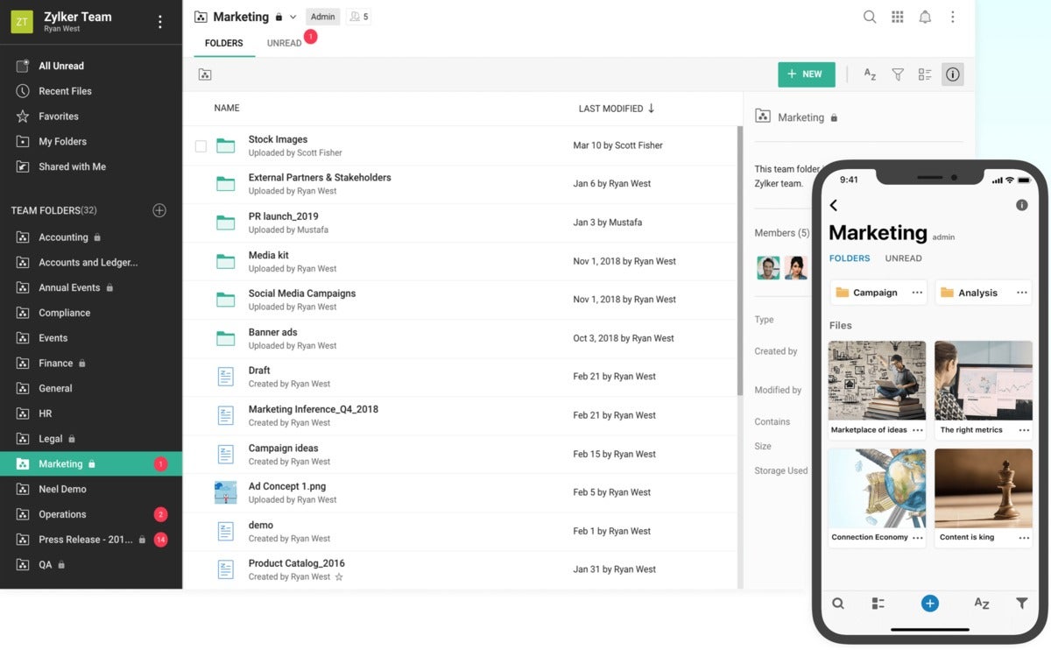The width and height of the screenshot is (1051, 650).
Task: Tap the list view icon on the phone
Action: point(878,604)
